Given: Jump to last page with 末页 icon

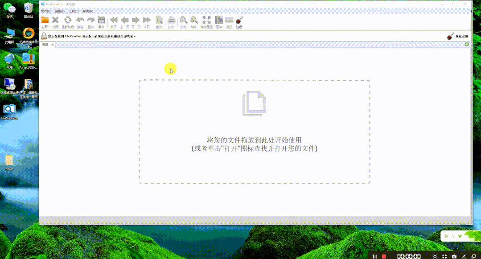Looking at the screenshot, I should pos(147,21).
